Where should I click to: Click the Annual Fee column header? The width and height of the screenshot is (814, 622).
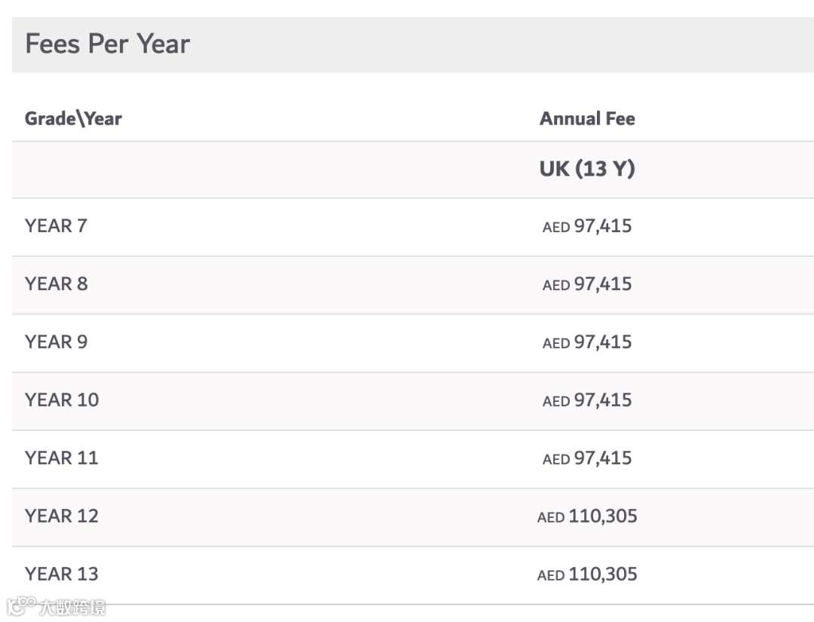(x=587, y=118)
